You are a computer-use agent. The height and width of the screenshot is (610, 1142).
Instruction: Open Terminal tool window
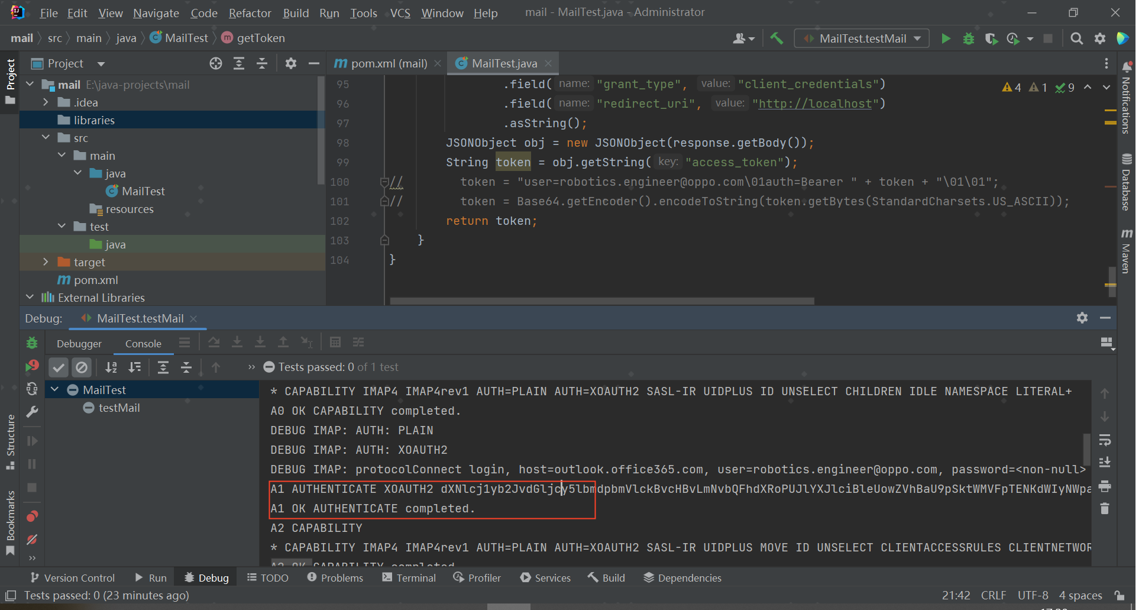coord(409,577)
